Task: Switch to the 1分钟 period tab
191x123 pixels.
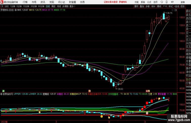Action: 13,6
